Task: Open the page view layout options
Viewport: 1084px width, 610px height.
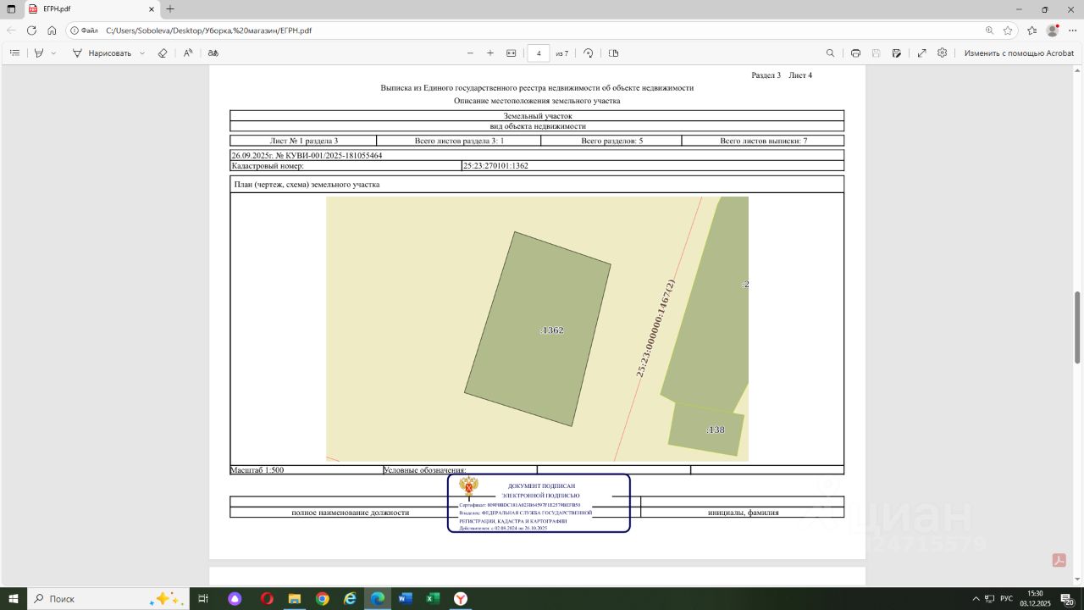Action: 614,53
